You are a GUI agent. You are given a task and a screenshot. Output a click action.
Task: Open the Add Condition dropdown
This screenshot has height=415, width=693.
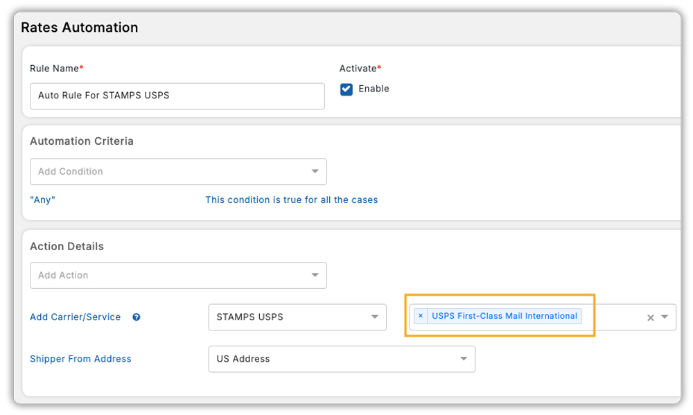click(178, 172)
